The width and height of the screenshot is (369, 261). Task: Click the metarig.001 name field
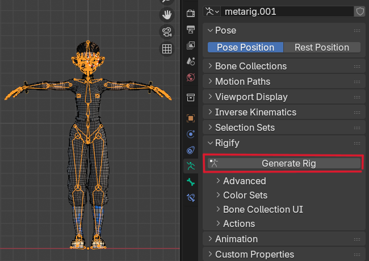287,11
